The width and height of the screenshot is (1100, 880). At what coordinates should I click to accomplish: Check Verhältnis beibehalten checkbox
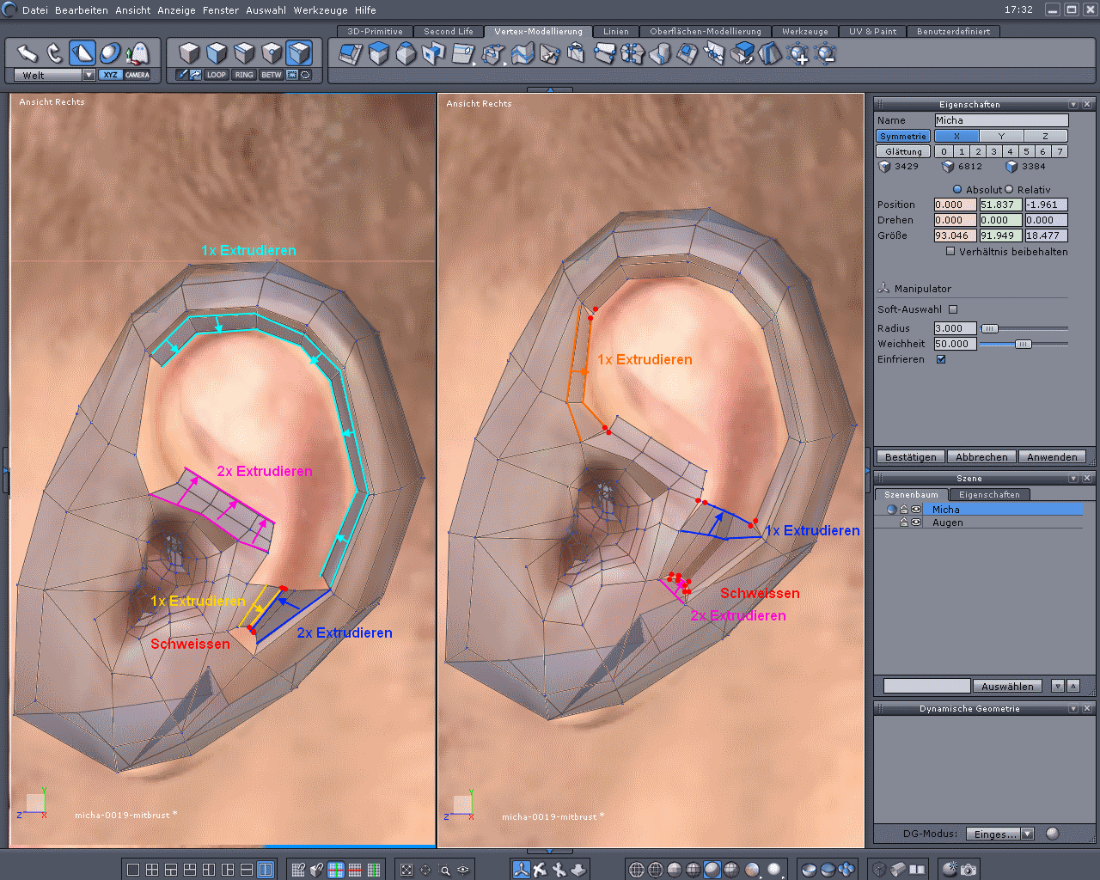click(950, 252)
